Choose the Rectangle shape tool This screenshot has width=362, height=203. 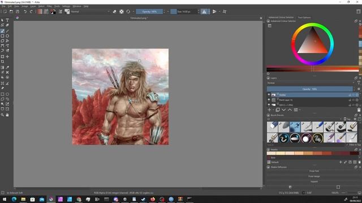pyautogui.click(x=2, y=36)
